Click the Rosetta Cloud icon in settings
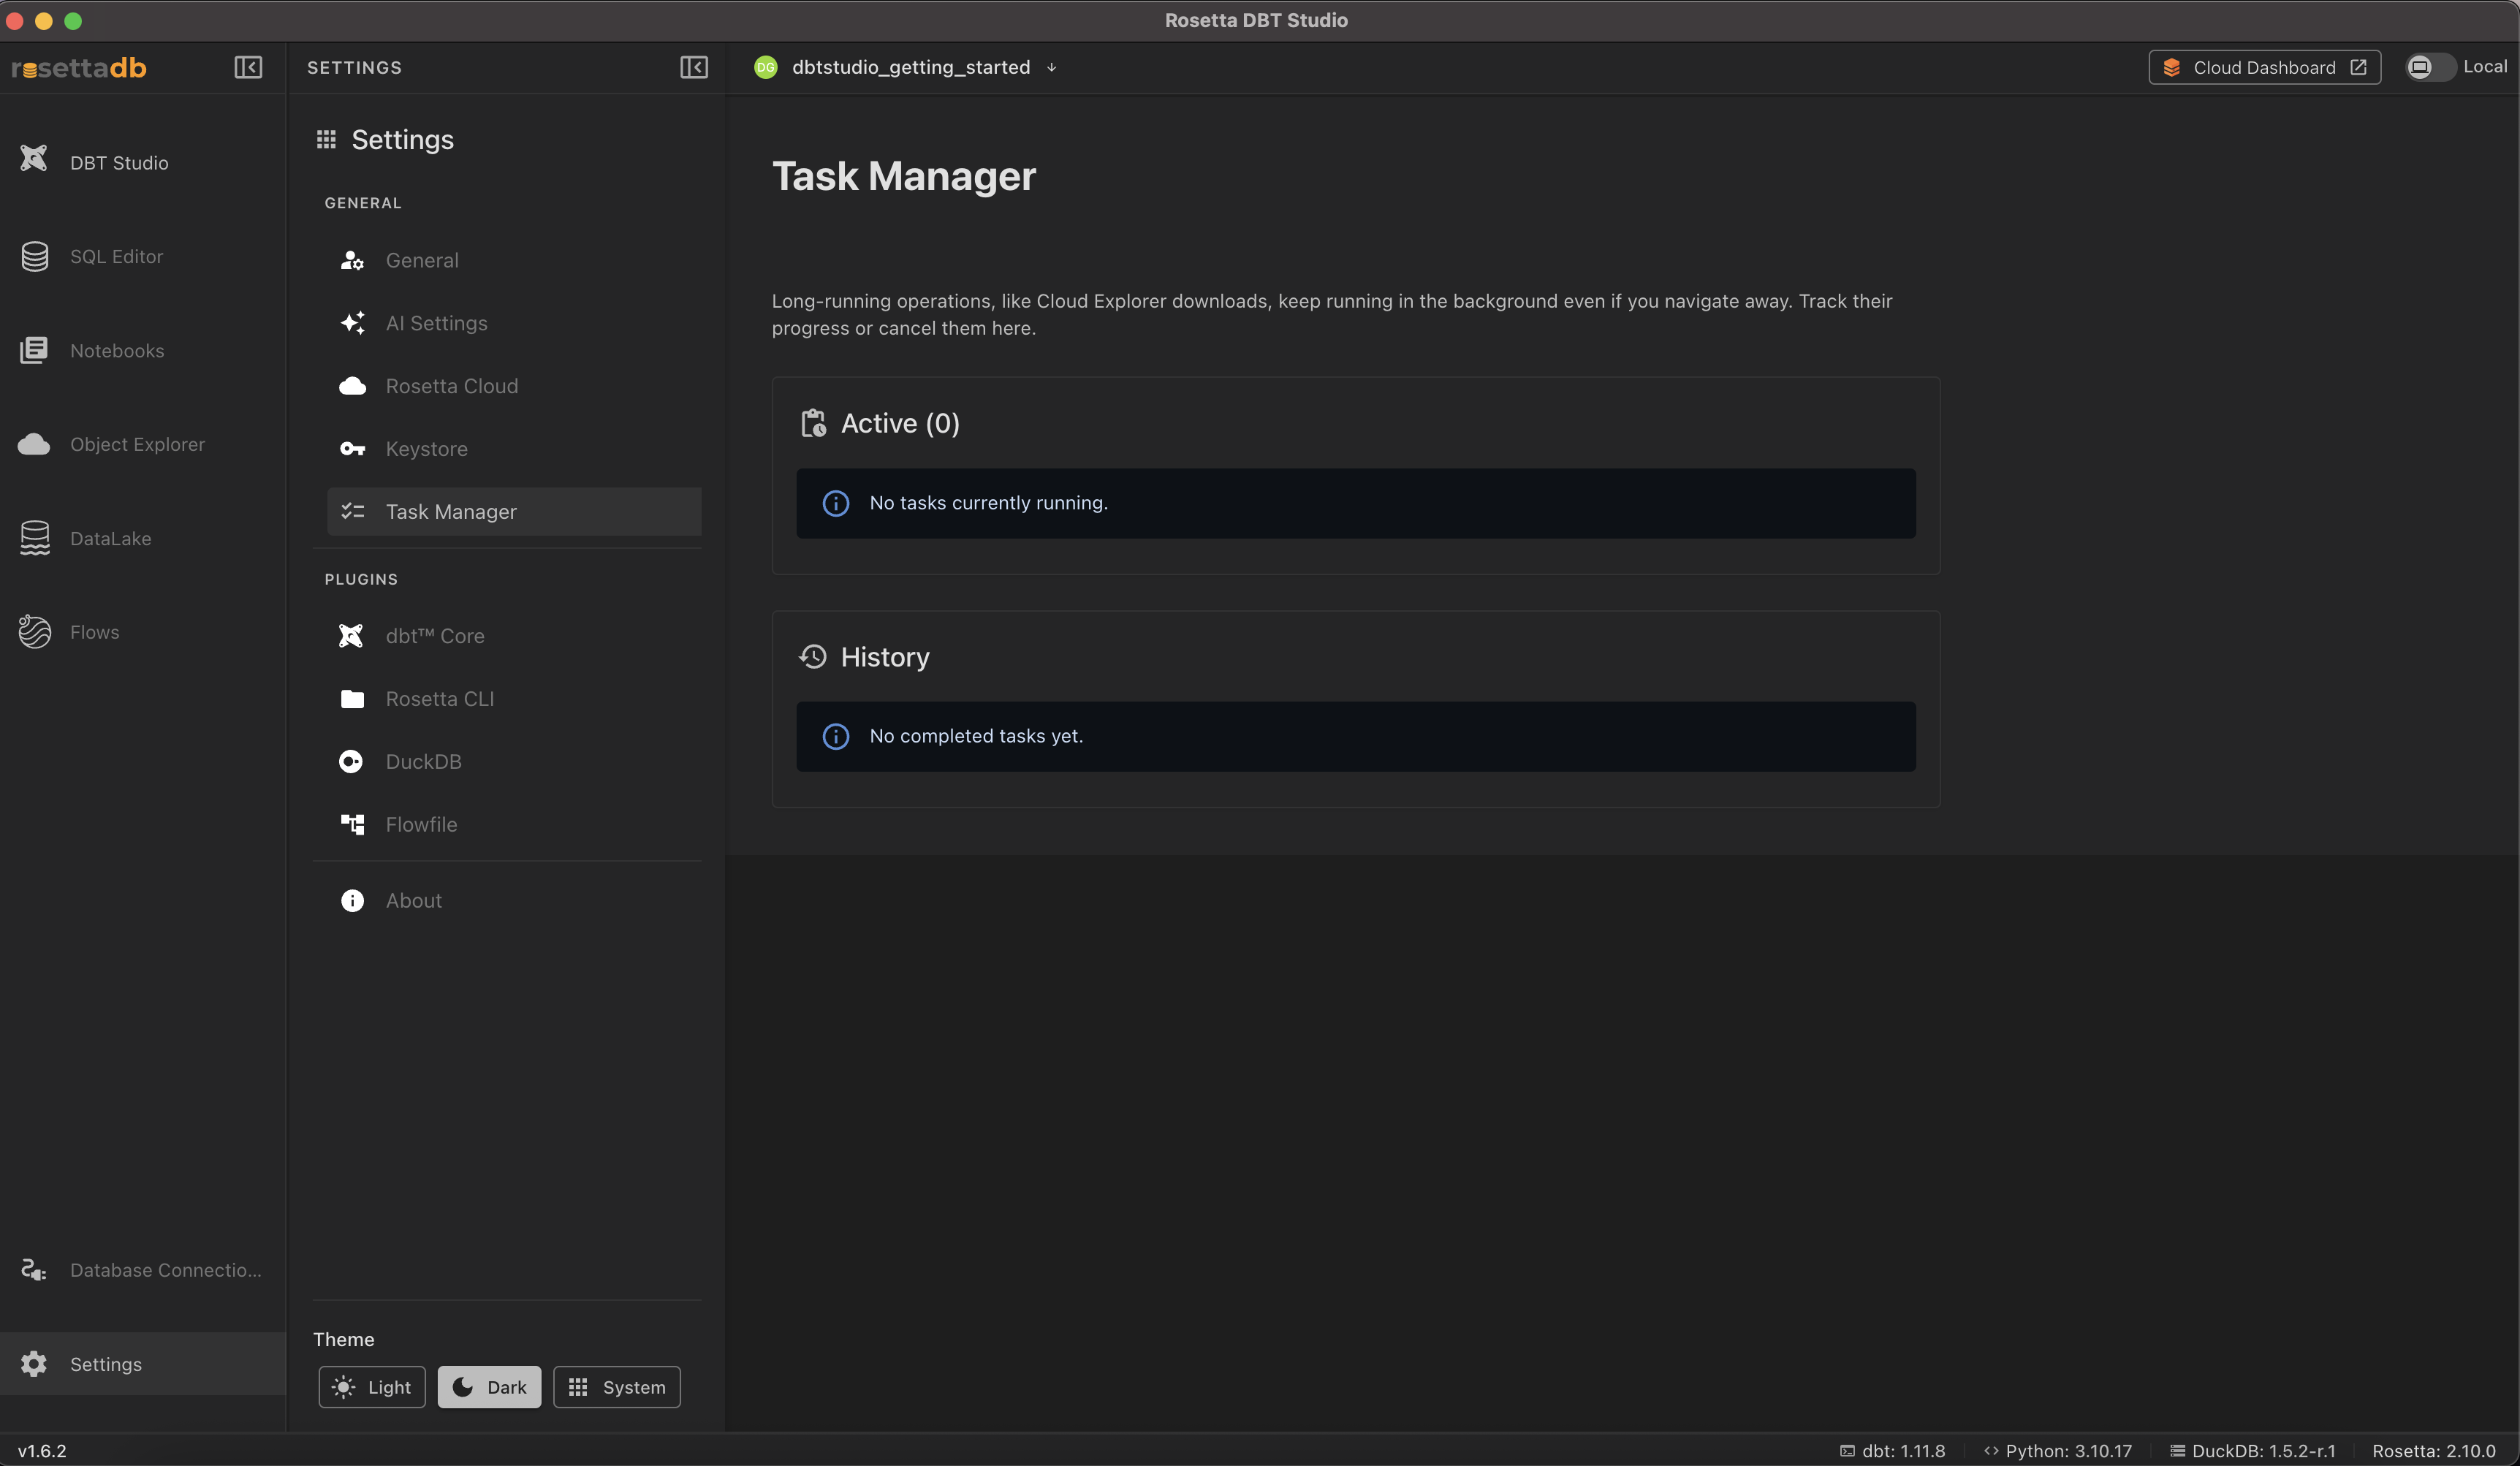This screenshot has height=1466, width=2520. point(352,386)
